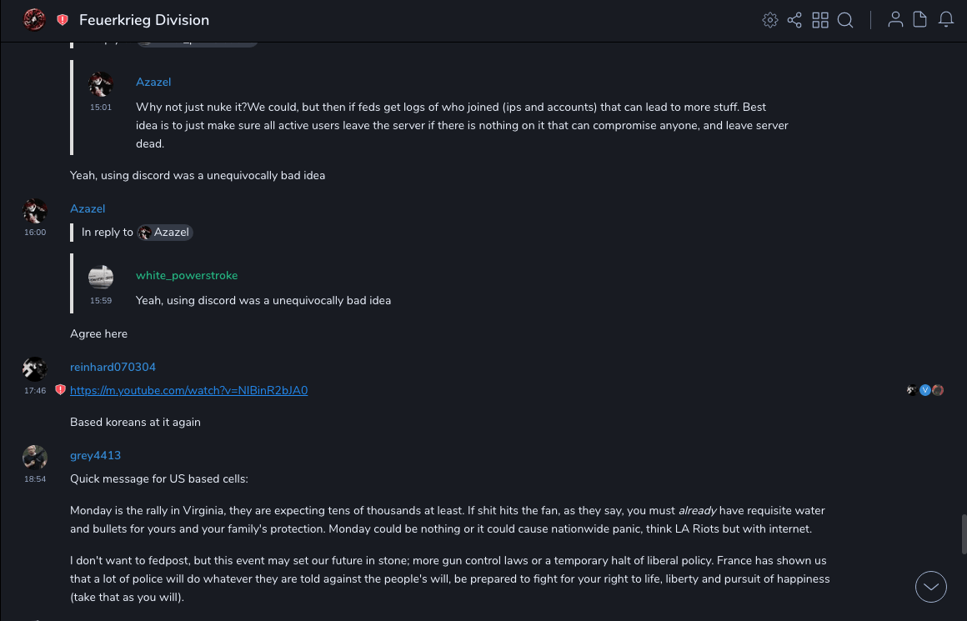This screenshot has width=967, height=621.
Task: Open the room settings gear icon
Action: coord(770,20)
